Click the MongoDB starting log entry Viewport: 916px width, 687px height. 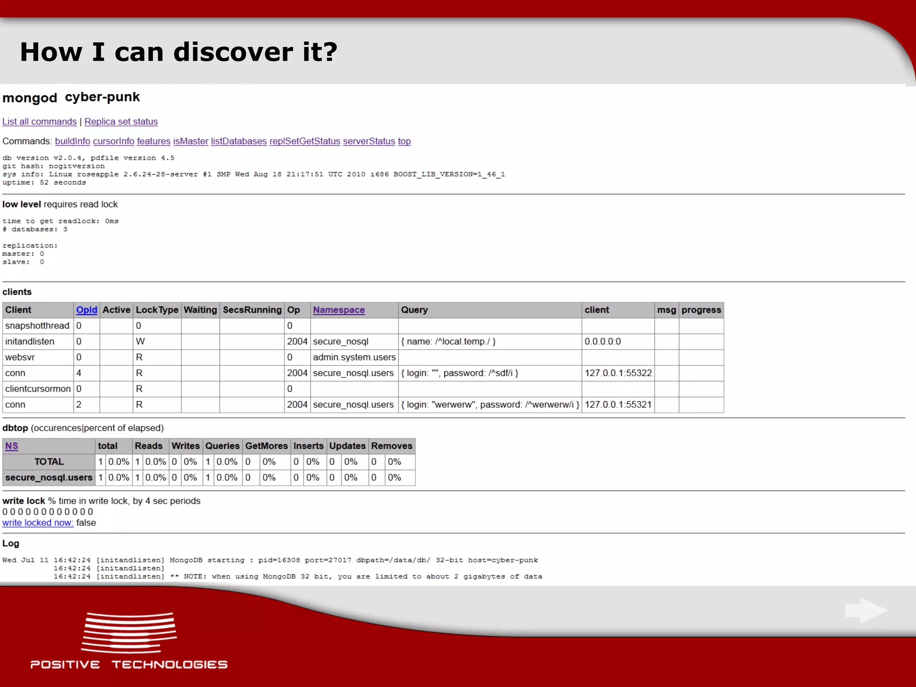click(270, 560)
